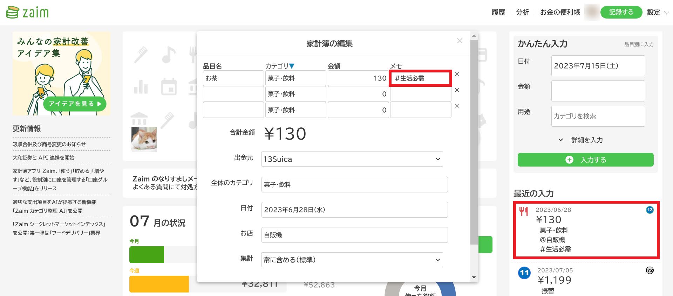Image resolution: width=673 pixels, height=296 pixels.
Task: Click the second row 金額 field
Action: click(x=358, y=94)
